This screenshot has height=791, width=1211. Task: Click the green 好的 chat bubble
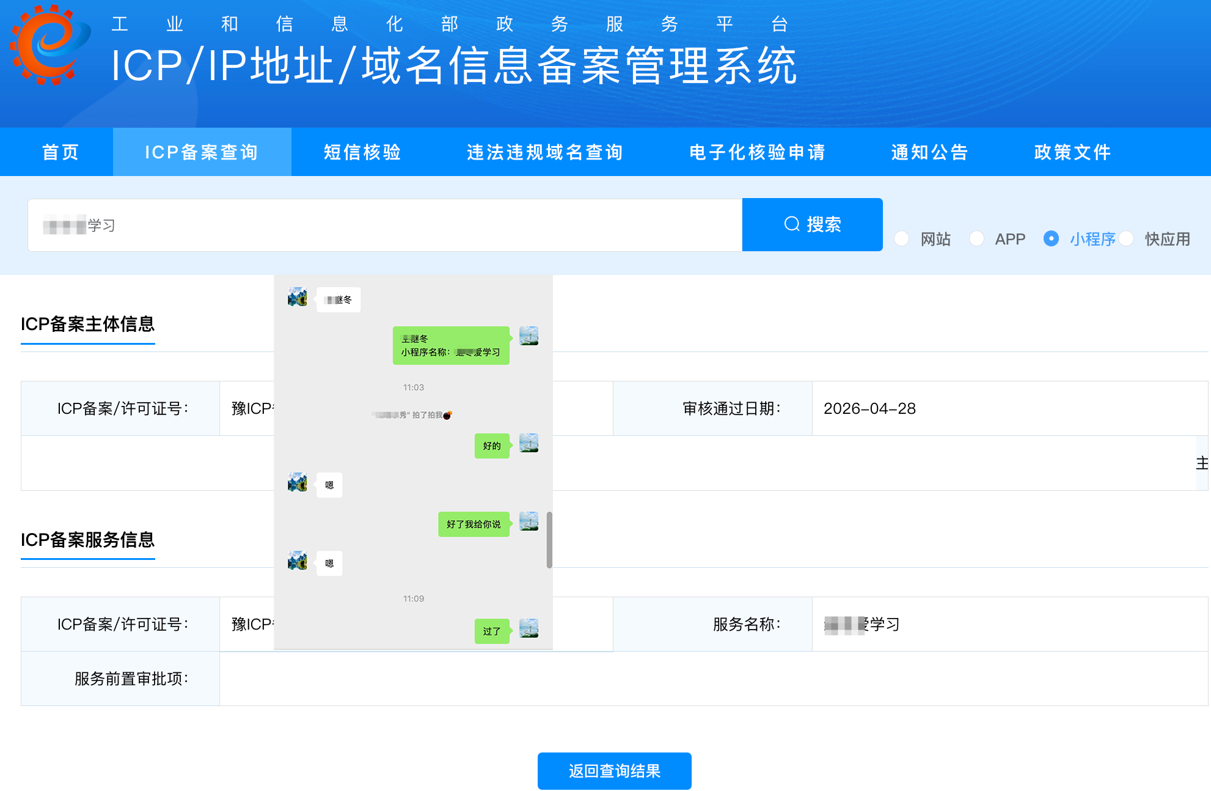tap(492, 446)
